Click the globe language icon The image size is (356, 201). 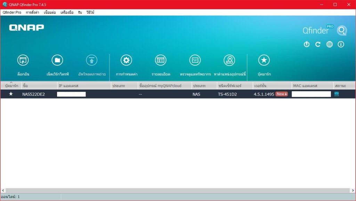330,44
